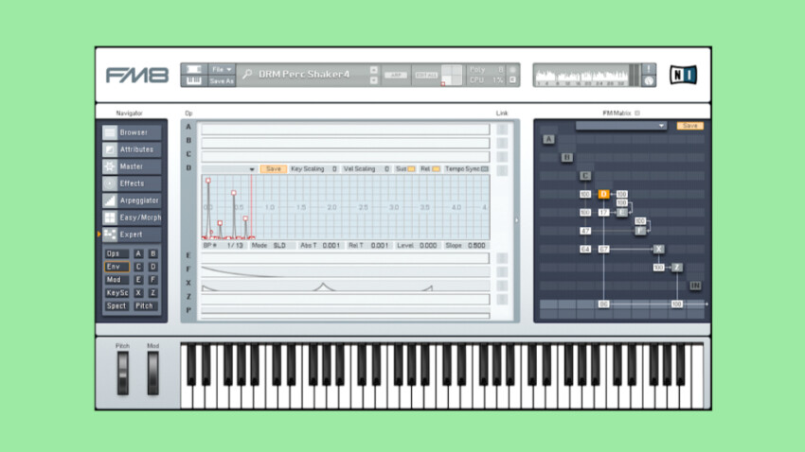
Task: Click the FM8 logo
Action: [x=137, y=76]
